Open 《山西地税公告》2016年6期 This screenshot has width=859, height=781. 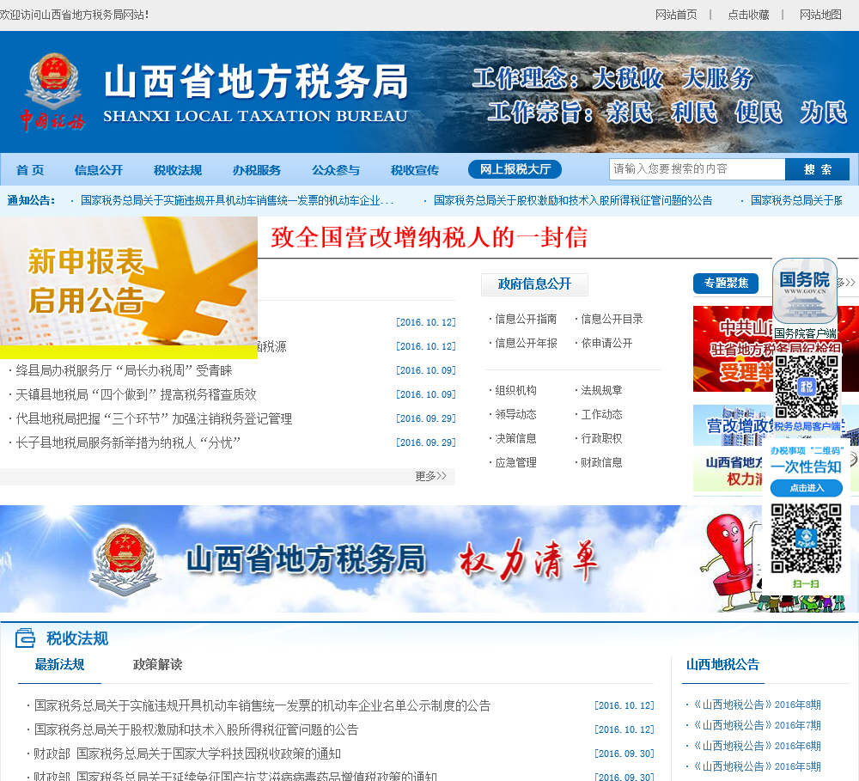coord(758,746)
